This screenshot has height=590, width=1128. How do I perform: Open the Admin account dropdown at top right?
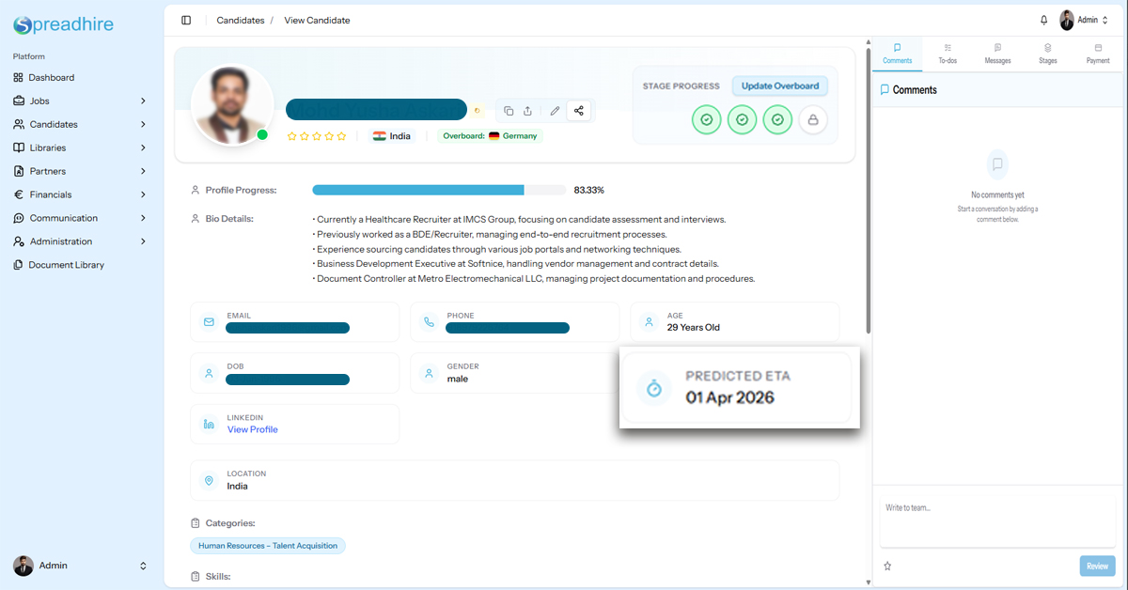[x=1085, y=20]
